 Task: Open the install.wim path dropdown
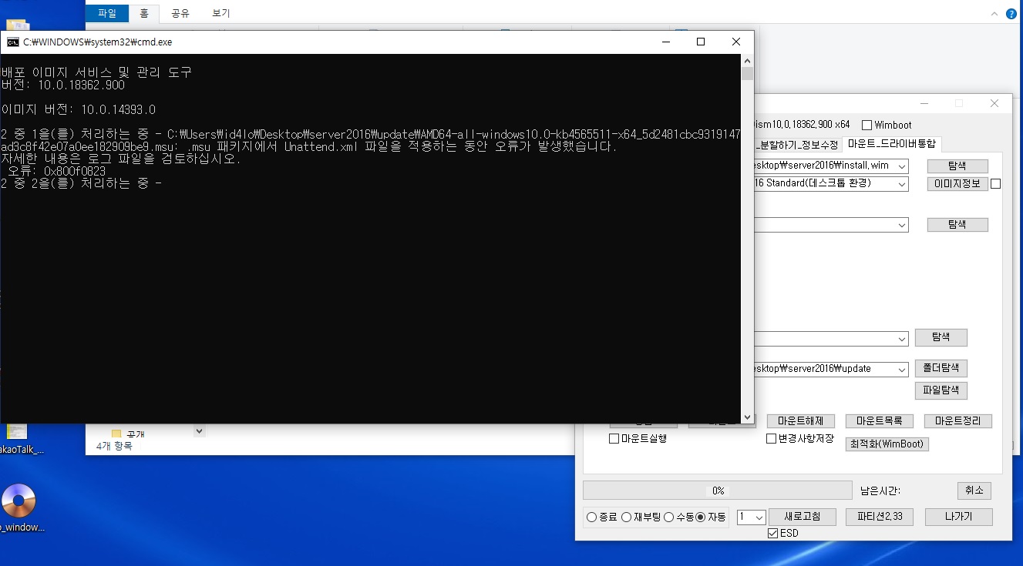pyautogui.click(x=903, y=166)
